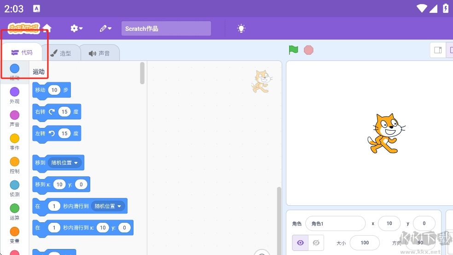Click the 右转 15 度 block's rotate icon

click(x=52, y=112)
